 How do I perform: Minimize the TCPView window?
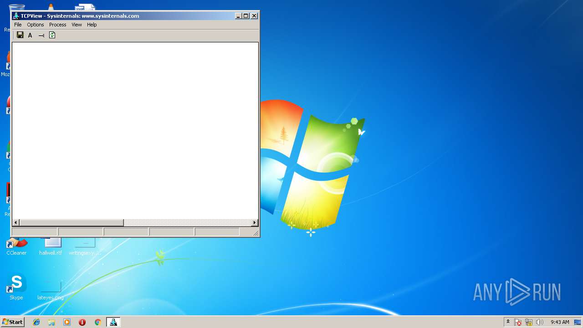[238, 16]
